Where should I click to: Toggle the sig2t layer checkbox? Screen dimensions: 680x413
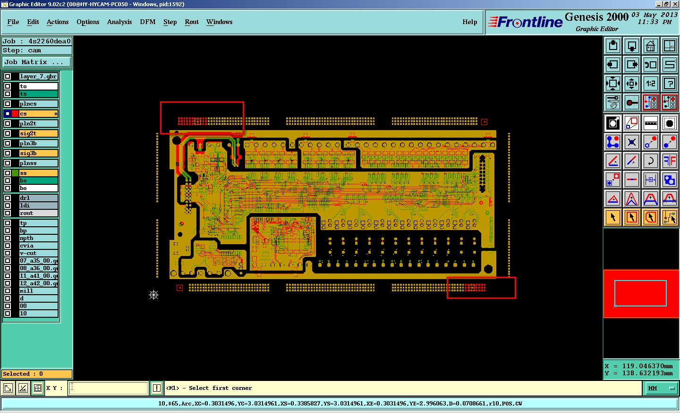8,133
